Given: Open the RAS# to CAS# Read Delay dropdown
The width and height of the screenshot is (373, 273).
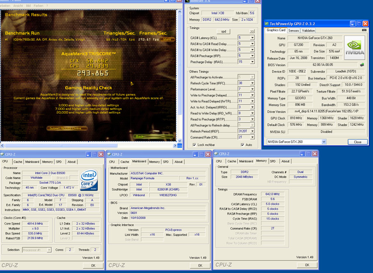Looking at the screenshot, I should point(252,44).
